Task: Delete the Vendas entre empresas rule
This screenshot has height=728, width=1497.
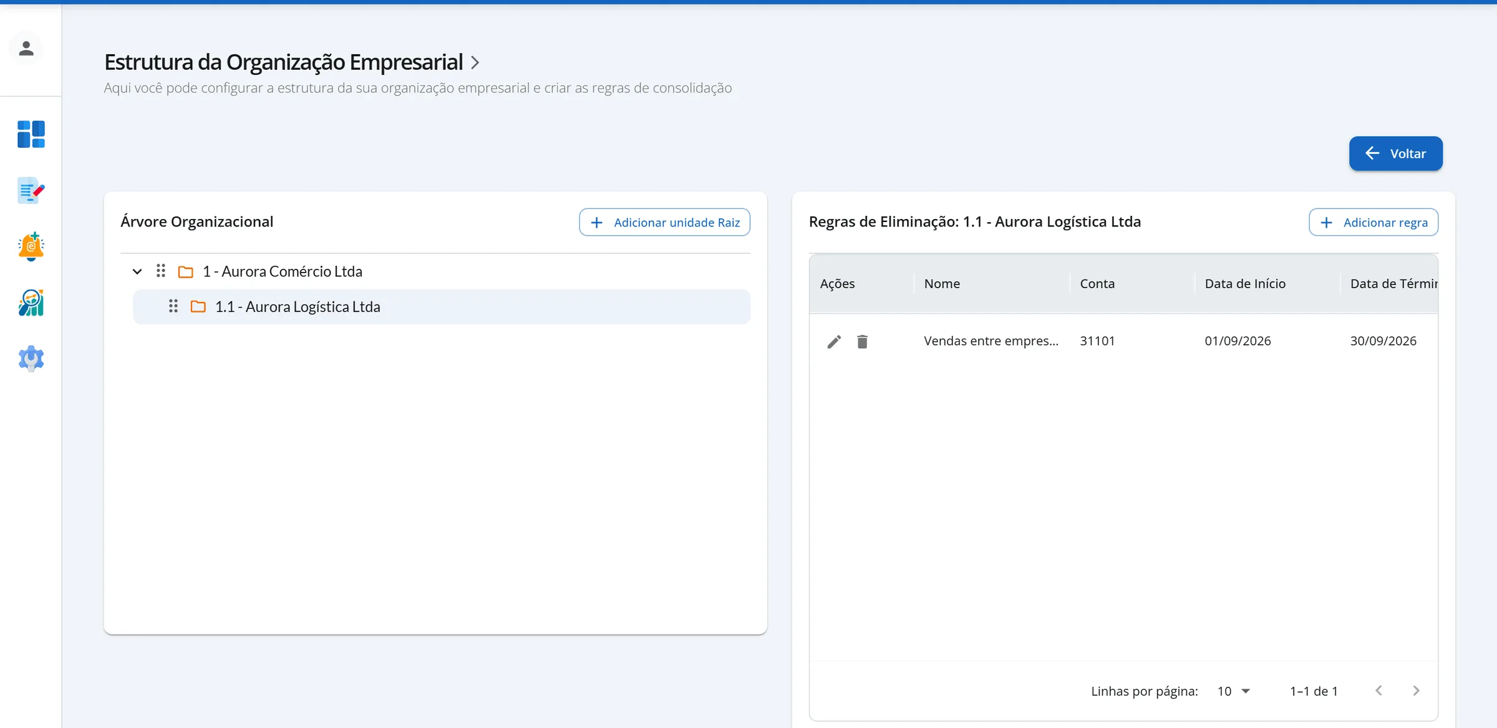Action: pyautogui.click(x=862, y=341)
